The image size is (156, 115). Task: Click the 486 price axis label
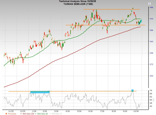151,8
